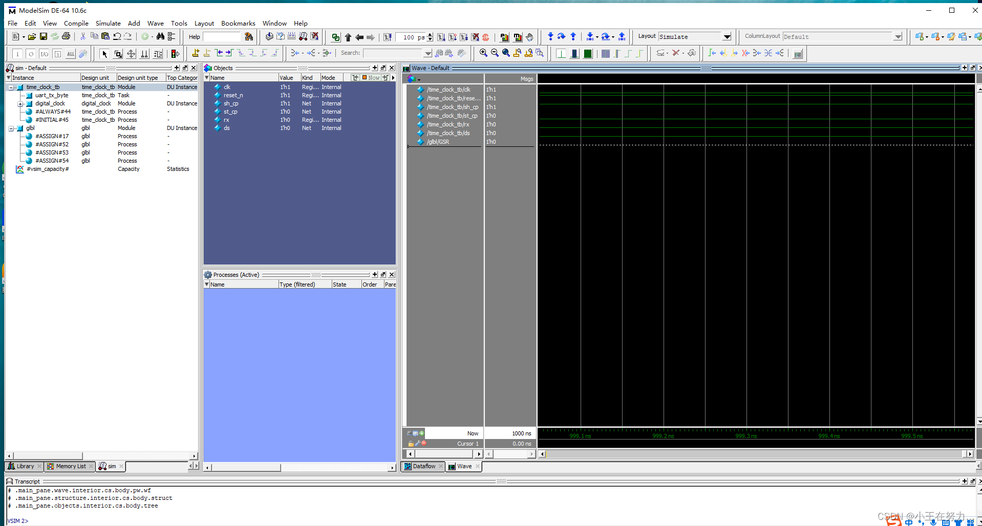Open the Objects Name column filter arrow
The height and width of the screenshot is (526, 982).
click(207, 78)
